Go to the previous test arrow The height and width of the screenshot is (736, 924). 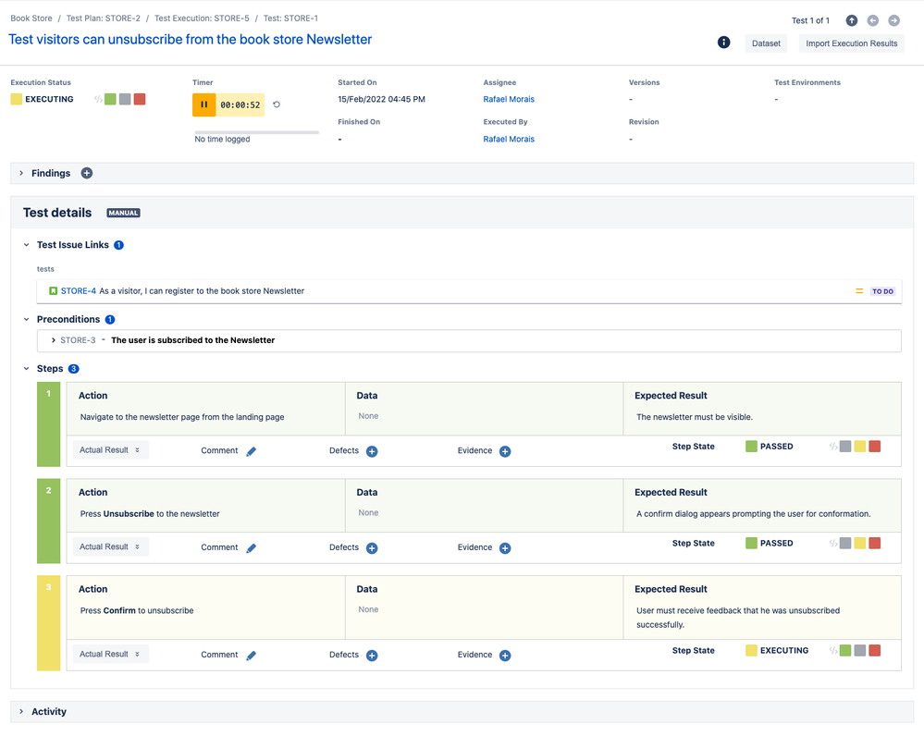[x=873, y=20]
